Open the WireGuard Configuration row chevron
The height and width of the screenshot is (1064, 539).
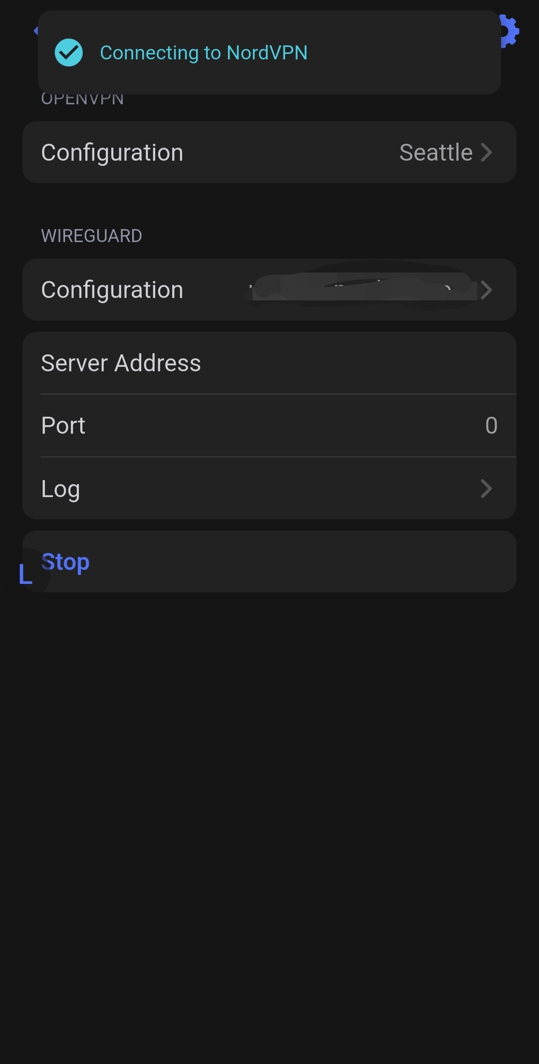click(486, 290)
